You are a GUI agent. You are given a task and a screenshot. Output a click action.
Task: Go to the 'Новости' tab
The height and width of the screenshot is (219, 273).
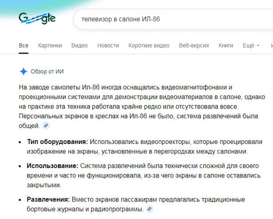point(108,45)
